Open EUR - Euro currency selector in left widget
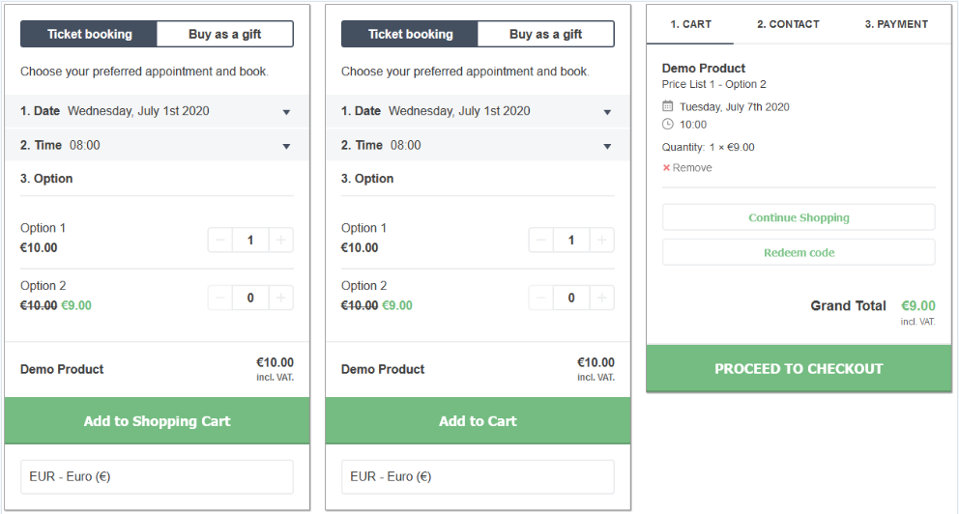Screen dimensions: 959x514 [158, 476]
